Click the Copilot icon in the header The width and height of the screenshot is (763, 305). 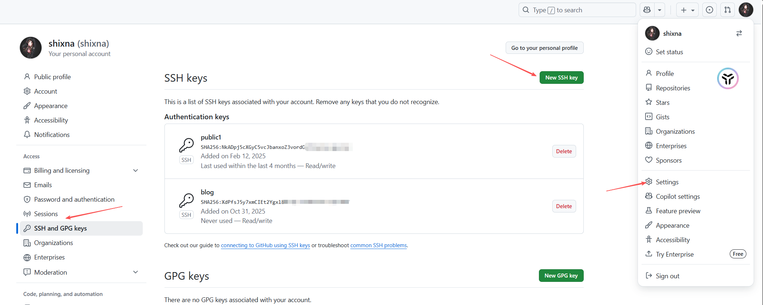point(647,10)
